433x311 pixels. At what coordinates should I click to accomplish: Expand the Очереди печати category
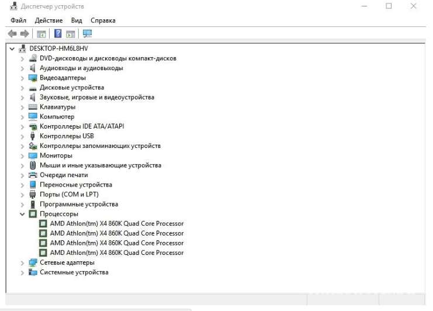[x=22, y=175]
